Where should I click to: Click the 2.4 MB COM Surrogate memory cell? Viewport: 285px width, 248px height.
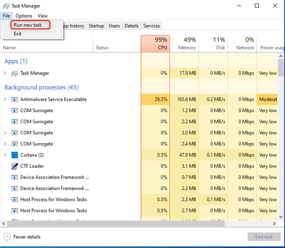[x=184, y=144]
